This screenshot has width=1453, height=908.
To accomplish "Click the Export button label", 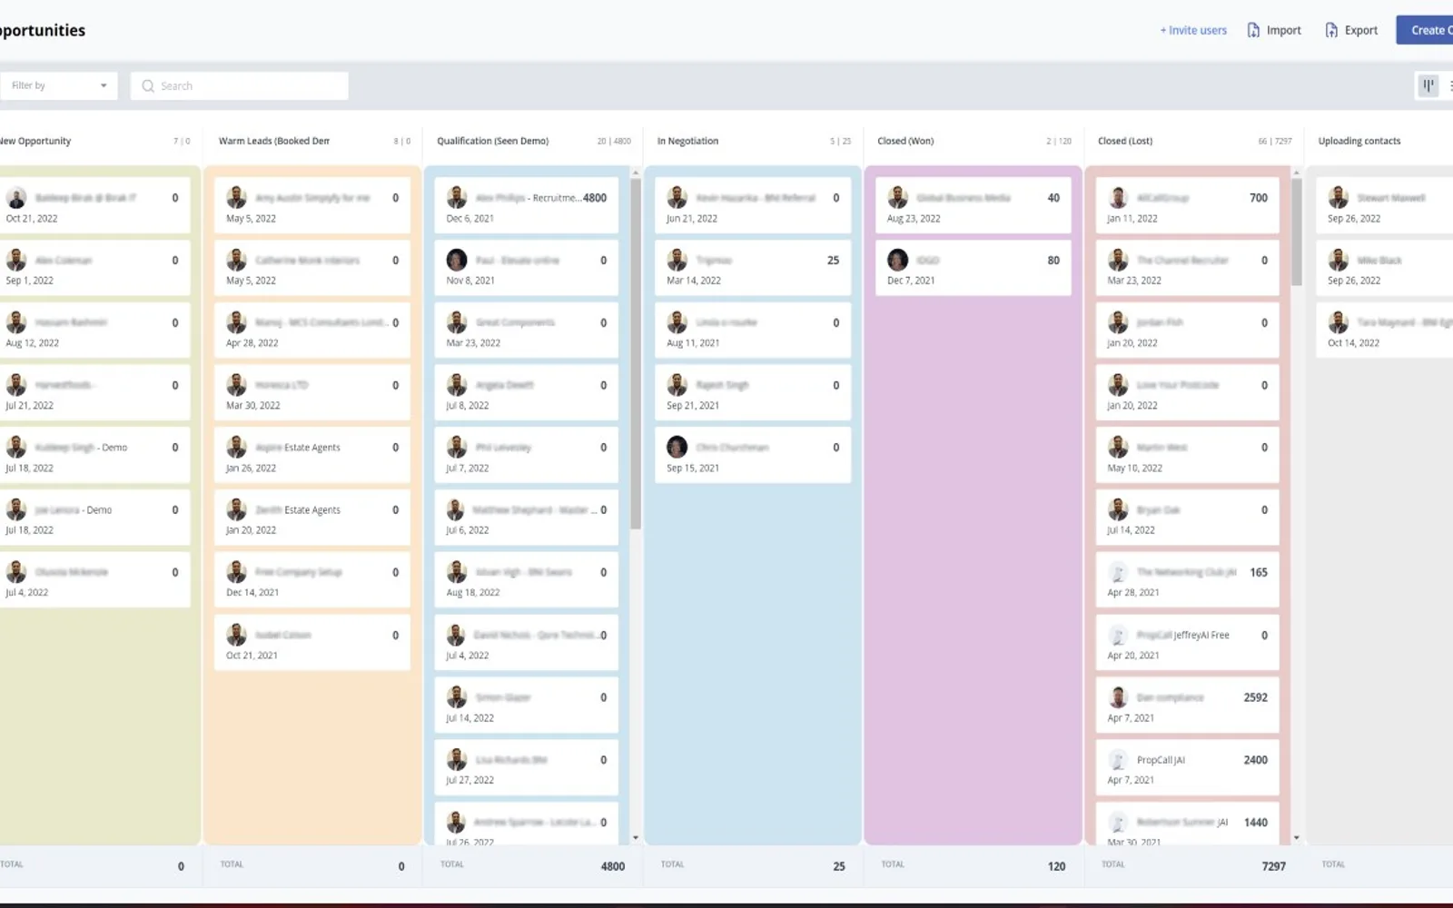I will click(1360, 30).
